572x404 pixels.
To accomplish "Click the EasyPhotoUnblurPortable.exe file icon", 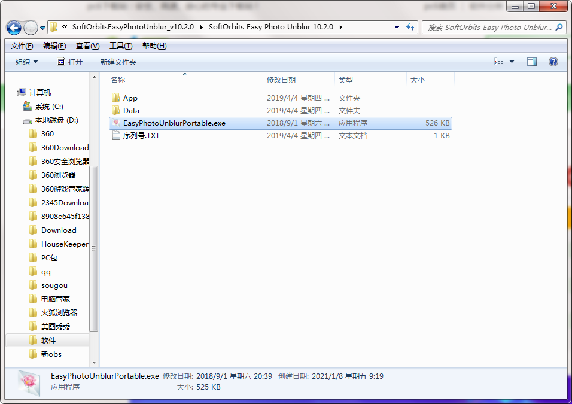I will [x=116, y=123].
